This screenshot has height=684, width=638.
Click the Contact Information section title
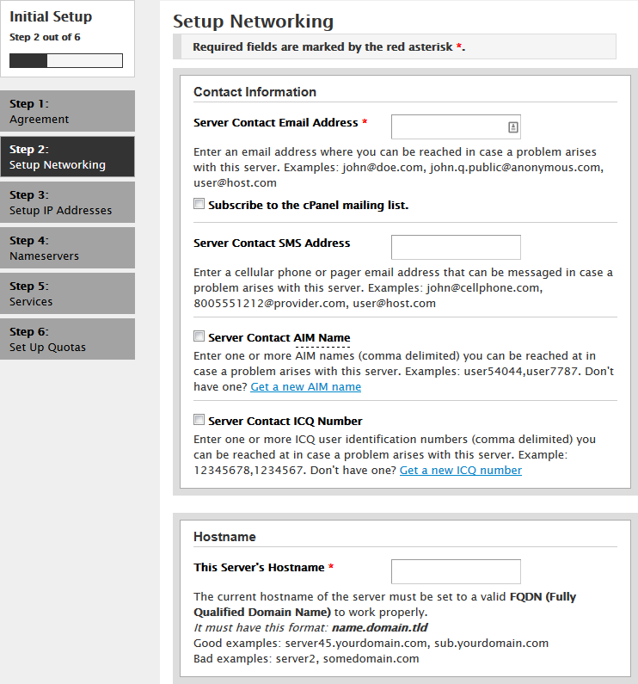pos(255,92)
